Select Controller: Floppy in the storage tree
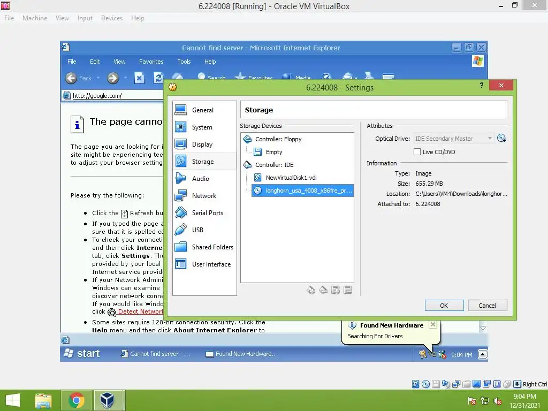Screen dimensions: 548x411 [x=278, y=139]
